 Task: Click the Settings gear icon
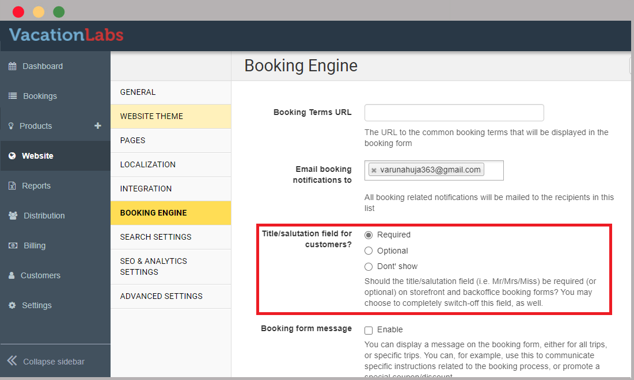[12, 305]
